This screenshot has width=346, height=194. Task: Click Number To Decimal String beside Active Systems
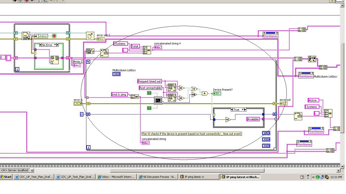(x=298, y=116)
